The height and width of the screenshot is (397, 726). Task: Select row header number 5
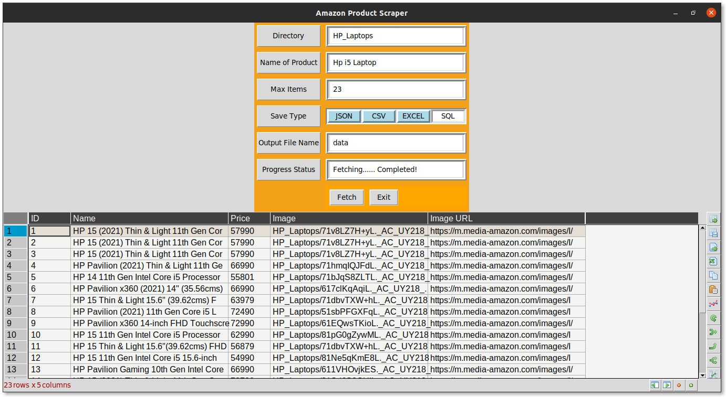[15, 277]
